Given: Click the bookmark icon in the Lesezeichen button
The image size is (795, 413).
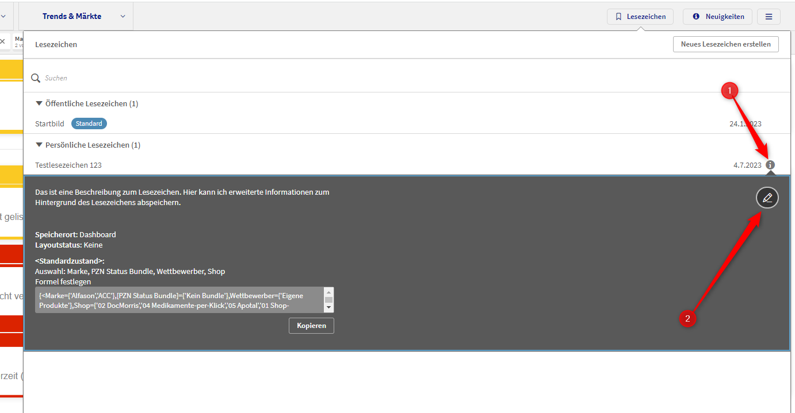Looking at the screenshot, I should [618, 17].
